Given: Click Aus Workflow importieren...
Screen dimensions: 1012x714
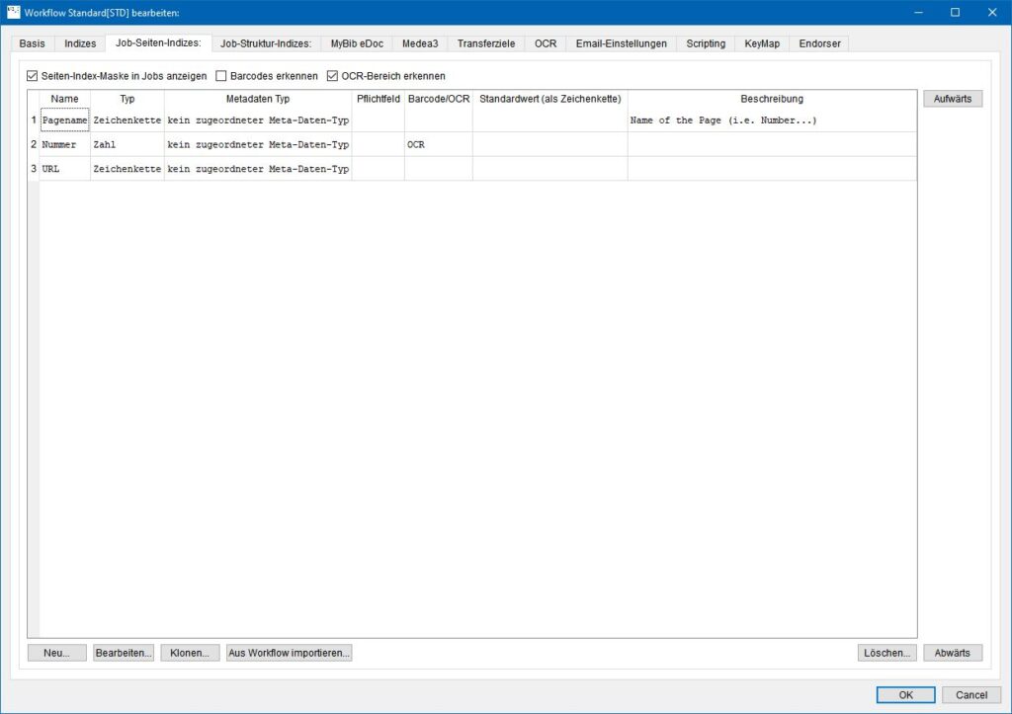Looking at the screenshot, I should point(289,653).
